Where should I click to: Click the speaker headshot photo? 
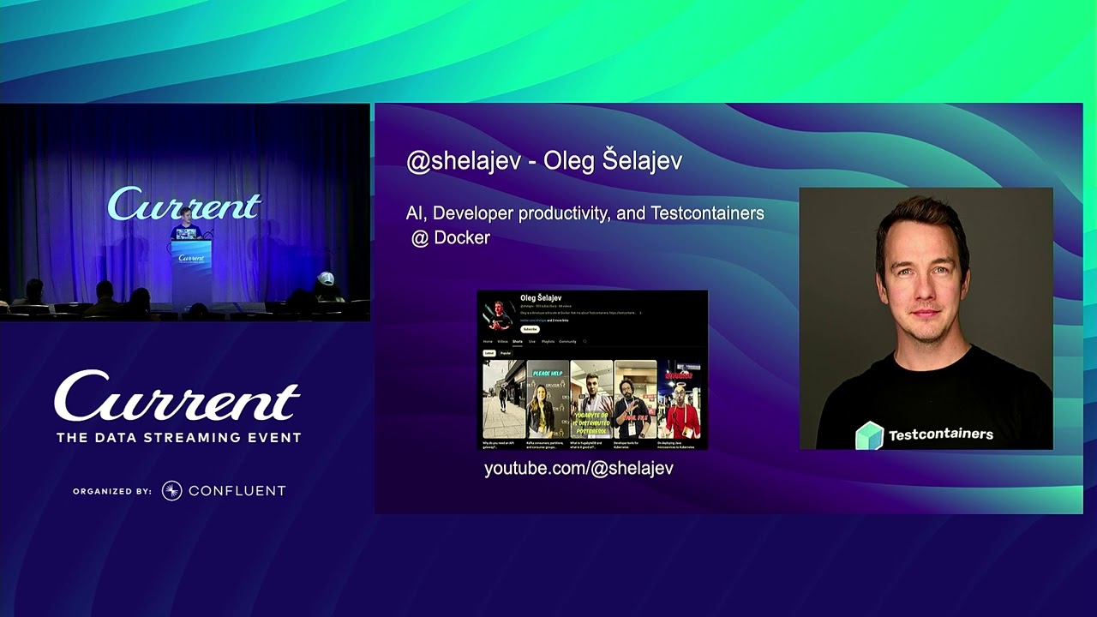click(926, 318)
